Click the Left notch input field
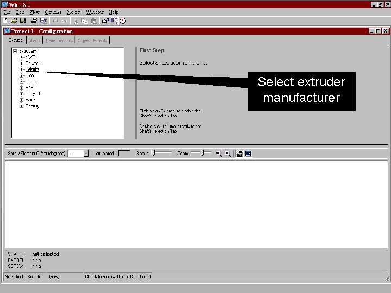The height and width of the screenshot is (293, 391). pos(124,154)
